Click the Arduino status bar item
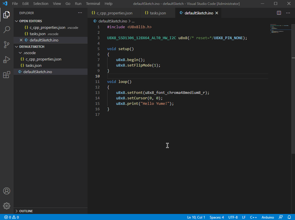 [268, 217]
